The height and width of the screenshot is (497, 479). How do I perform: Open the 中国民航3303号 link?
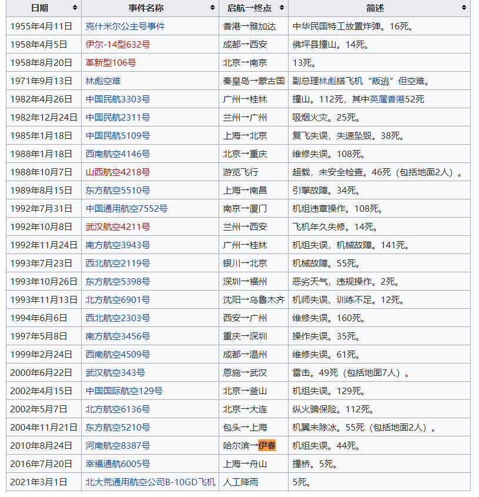pyautogui.click(x=118, y=99)
